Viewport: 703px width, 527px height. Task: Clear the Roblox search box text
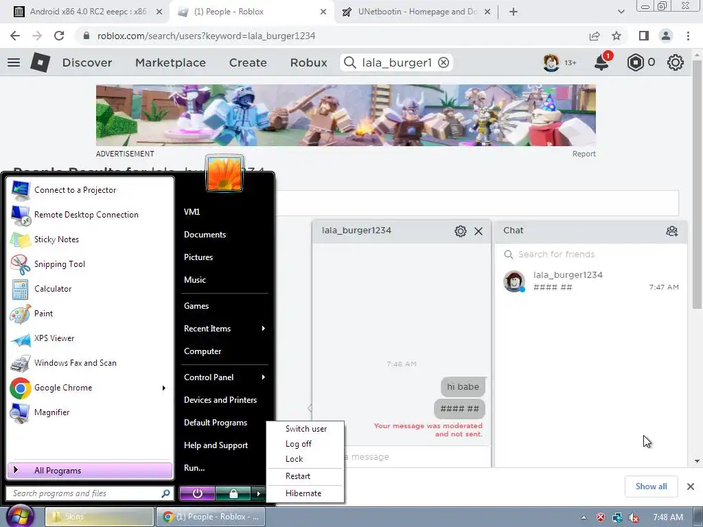[443, 62]
